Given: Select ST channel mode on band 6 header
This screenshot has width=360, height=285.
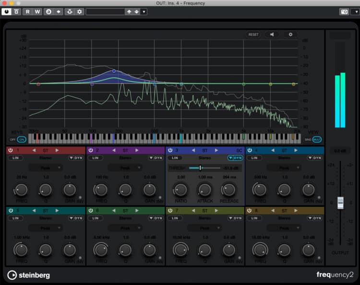Looking at the screenshot, I should click(125, 211).
